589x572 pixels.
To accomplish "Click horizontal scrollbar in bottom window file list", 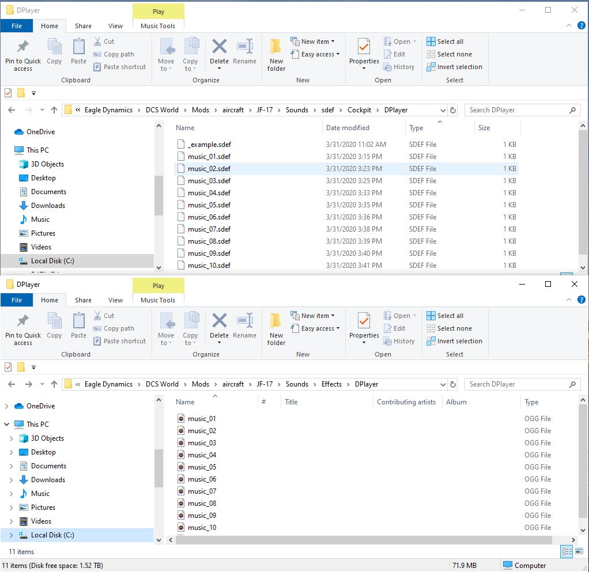I will (364, 540).
